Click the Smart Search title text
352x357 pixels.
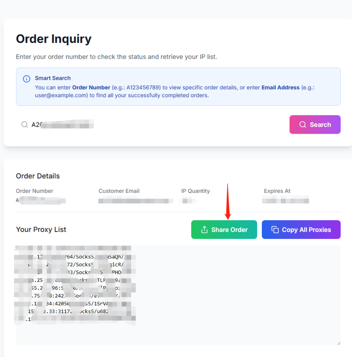pyautogui.click(x=52, y=78)
